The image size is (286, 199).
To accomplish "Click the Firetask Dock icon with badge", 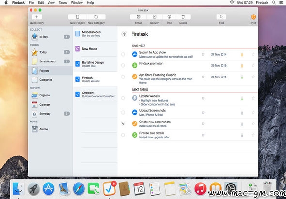I will coord(109,188).
